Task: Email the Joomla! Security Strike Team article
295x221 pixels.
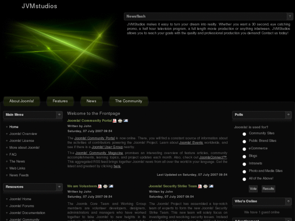Action: click(211, 186)
